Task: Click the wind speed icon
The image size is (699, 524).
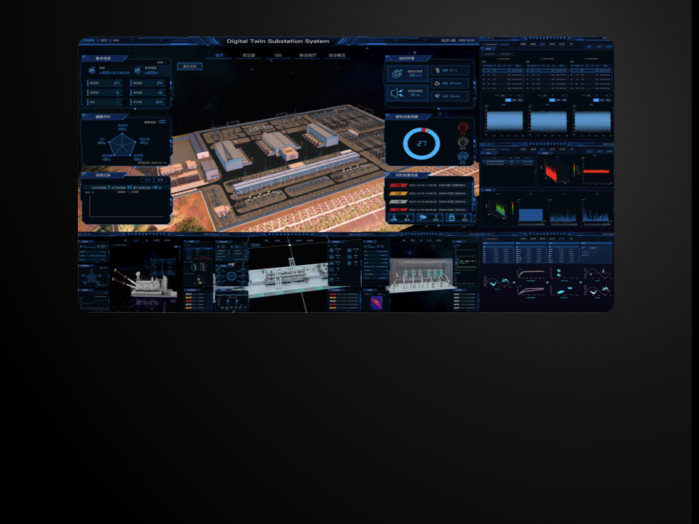Action: coord(437,95)
